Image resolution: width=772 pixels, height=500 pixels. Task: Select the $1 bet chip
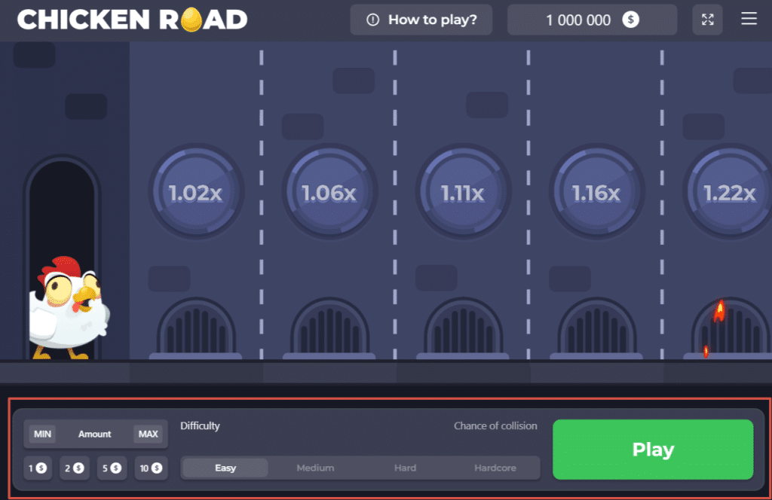[38, 468]
